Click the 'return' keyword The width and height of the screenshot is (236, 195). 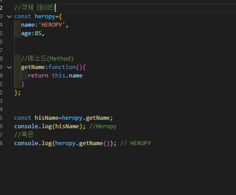(x=38, y=76)
